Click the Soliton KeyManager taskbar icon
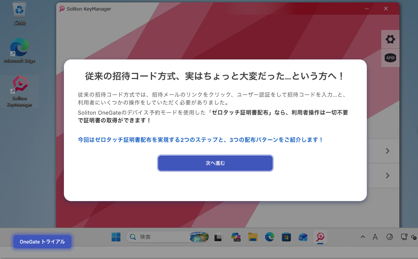 [x=320, y=237]
